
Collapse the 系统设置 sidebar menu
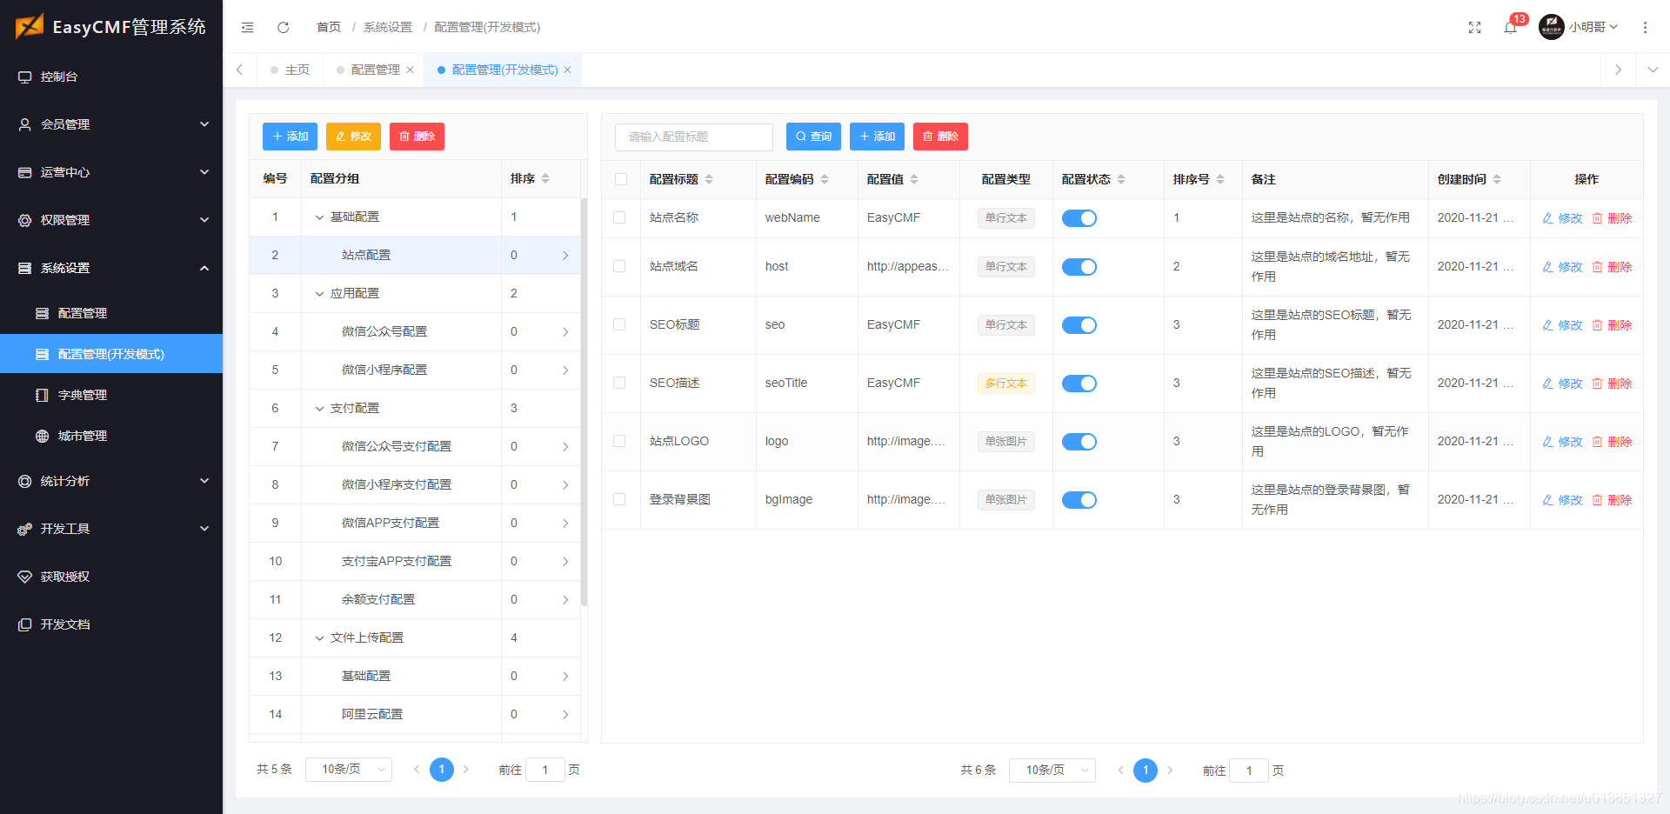tap(111, 268)
